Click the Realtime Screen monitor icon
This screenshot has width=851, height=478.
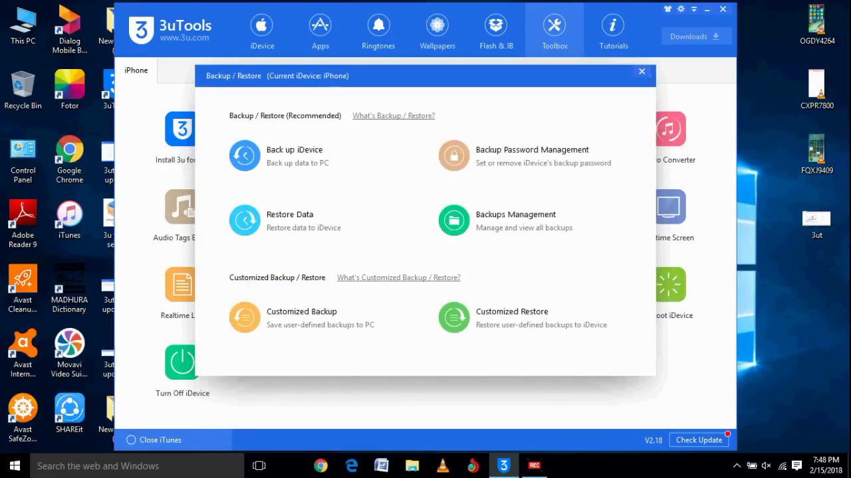pyautogui.click(x=670, y=206)
